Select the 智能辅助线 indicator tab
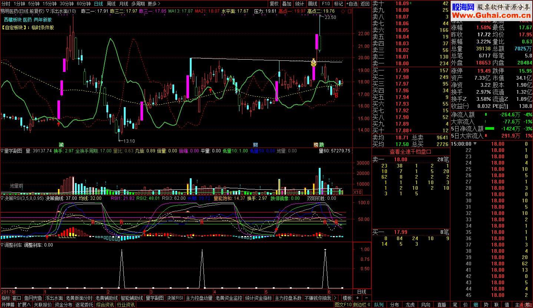 (x=132, y=298)
